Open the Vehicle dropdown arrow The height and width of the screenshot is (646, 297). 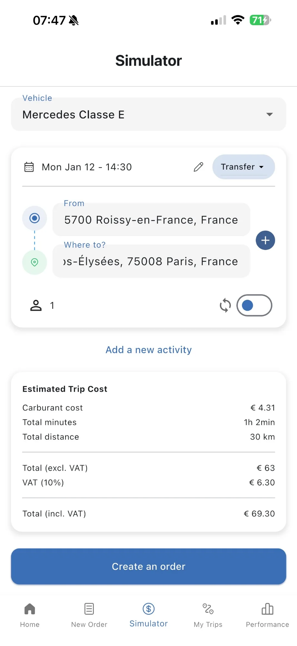270,114
